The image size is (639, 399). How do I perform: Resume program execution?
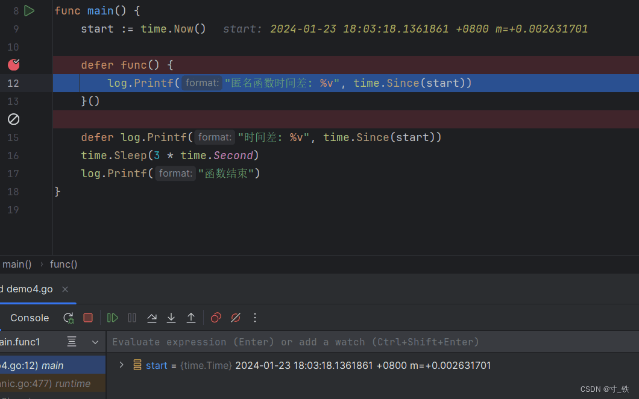click(x=113, y=318)
